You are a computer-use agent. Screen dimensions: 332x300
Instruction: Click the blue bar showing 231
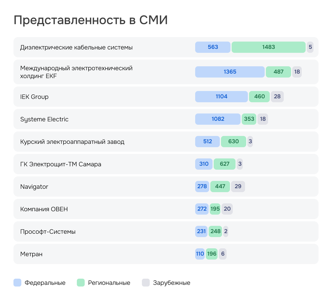pos(201,231)
